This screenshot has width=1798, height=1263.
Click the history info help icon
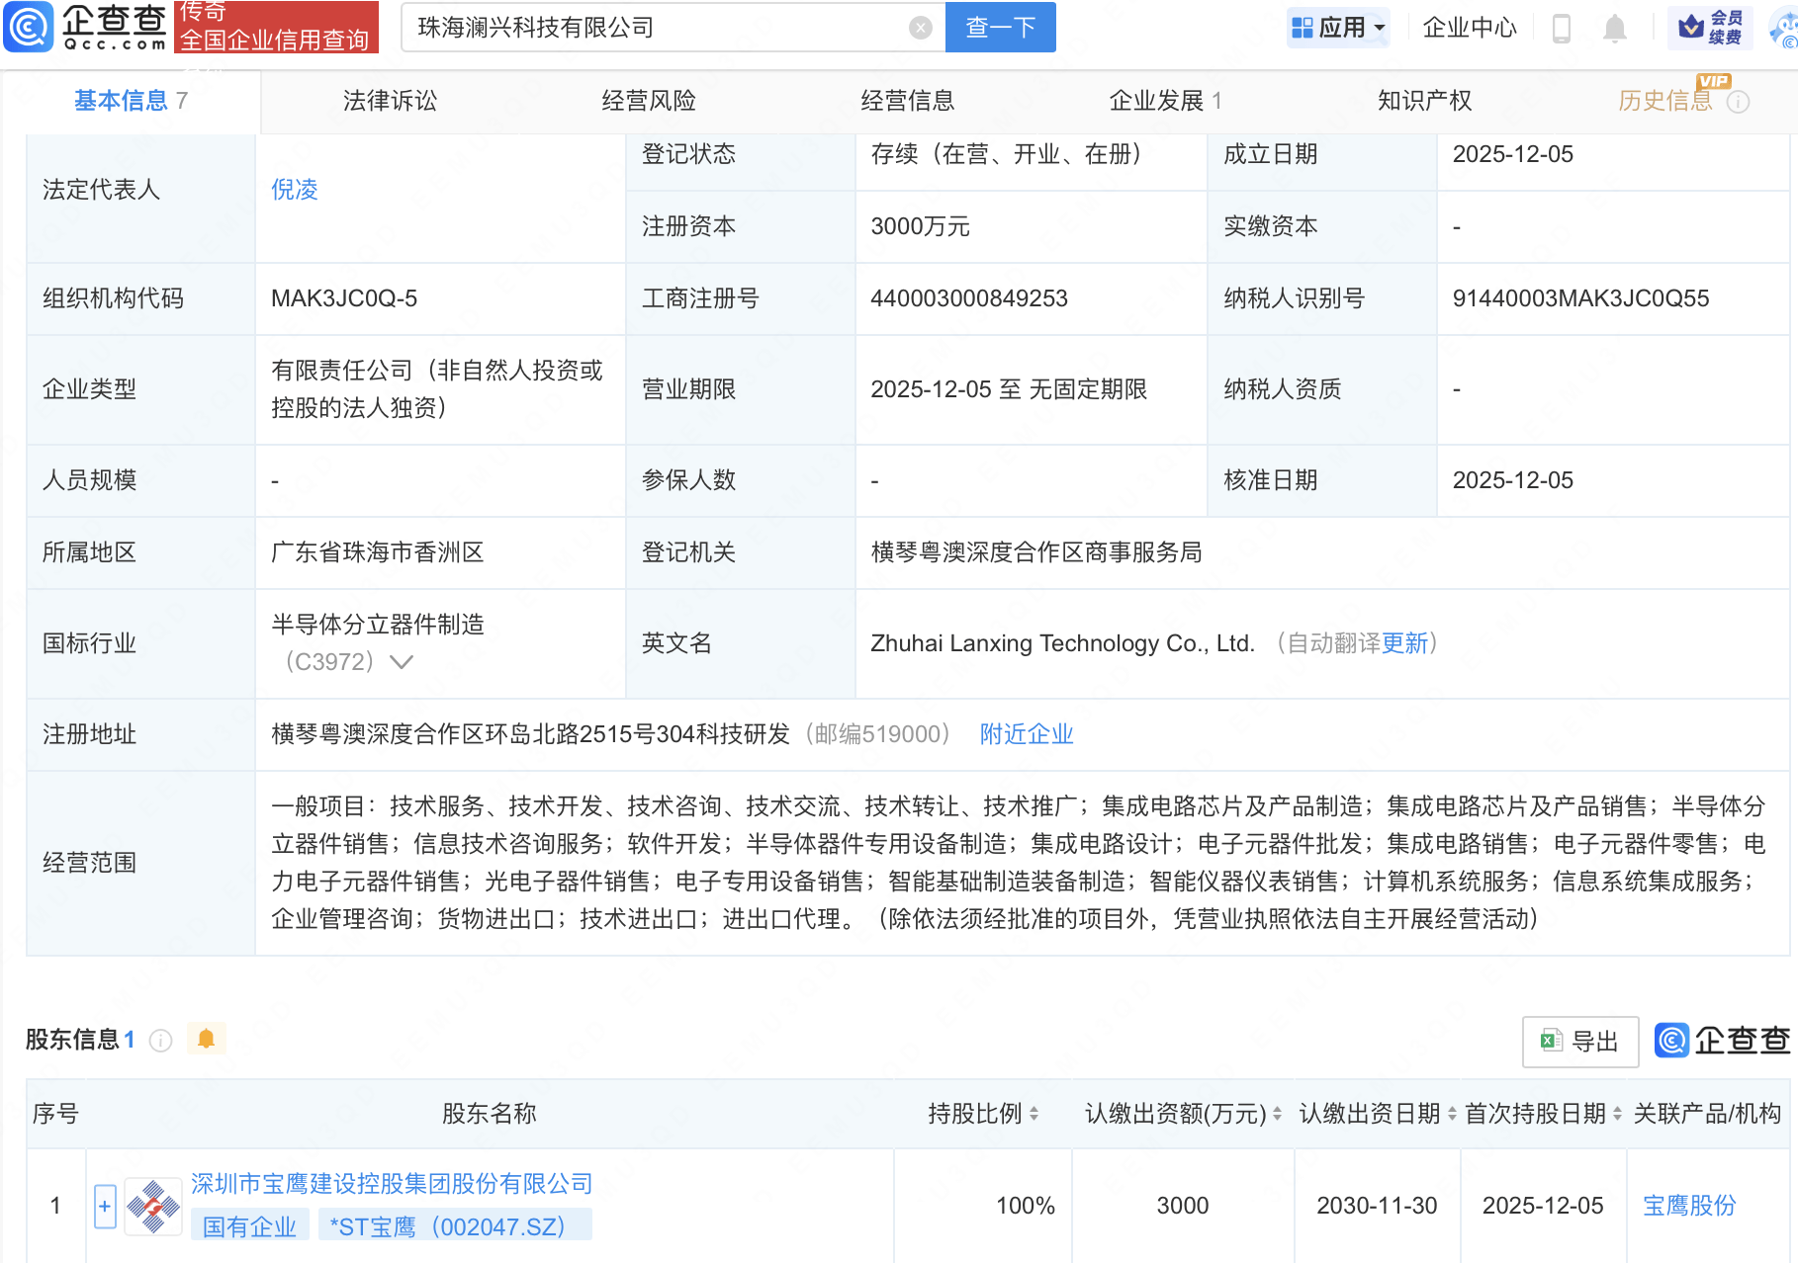[x=1738, y=102]
